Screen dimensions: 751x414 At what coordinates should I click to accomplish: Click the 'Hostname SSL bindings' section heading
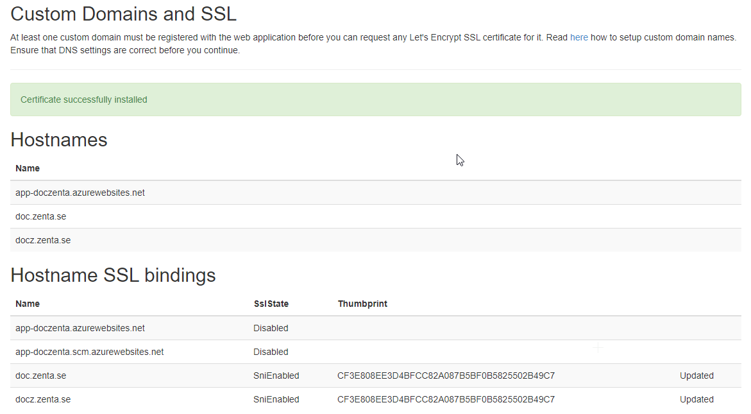click(x=113, y=275)
